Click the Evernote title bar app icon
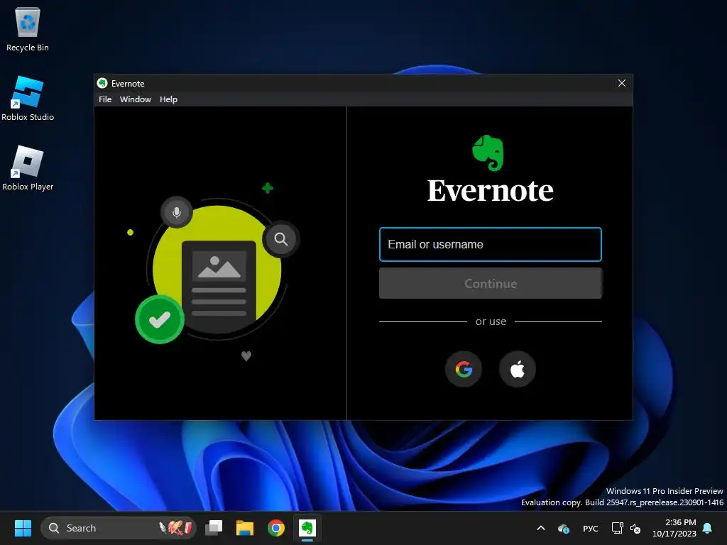This screenshot has width=727, height=545. coord(102,84)
